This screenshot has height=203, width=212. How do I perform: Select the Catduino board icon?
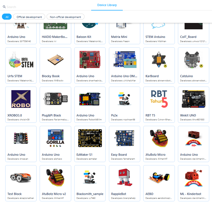tap(193, 60)
